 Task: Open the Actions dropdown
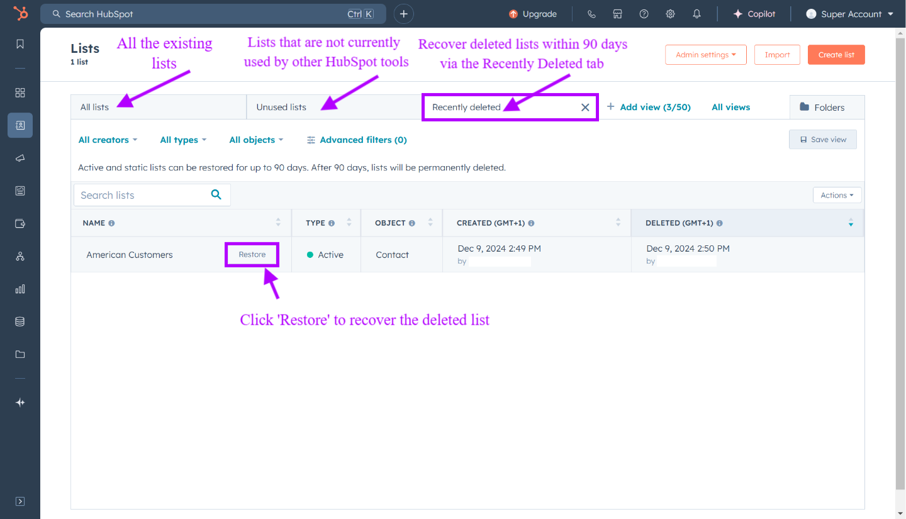pos(837,195)
